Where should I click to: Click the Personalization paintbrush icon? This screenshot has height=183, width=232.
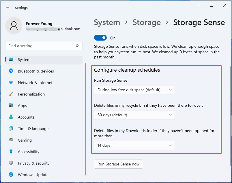[11, 94]
